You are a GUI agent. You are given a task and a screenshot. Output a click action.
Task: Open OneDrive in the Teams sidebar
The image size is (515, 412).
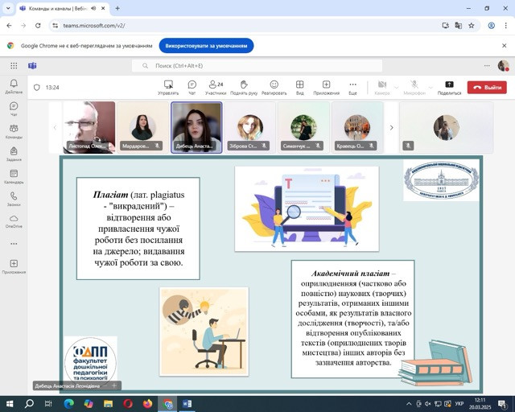click(14, 220)
